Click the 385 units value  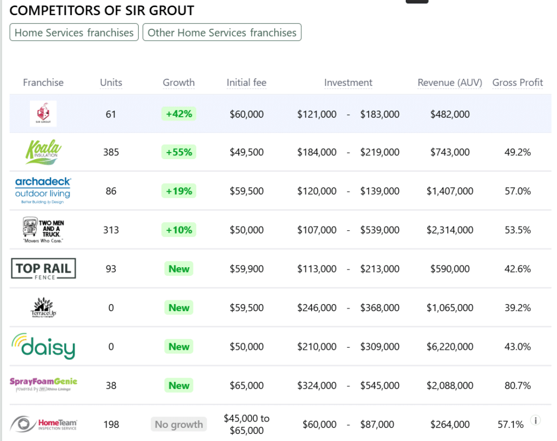[x=111, y=152]
